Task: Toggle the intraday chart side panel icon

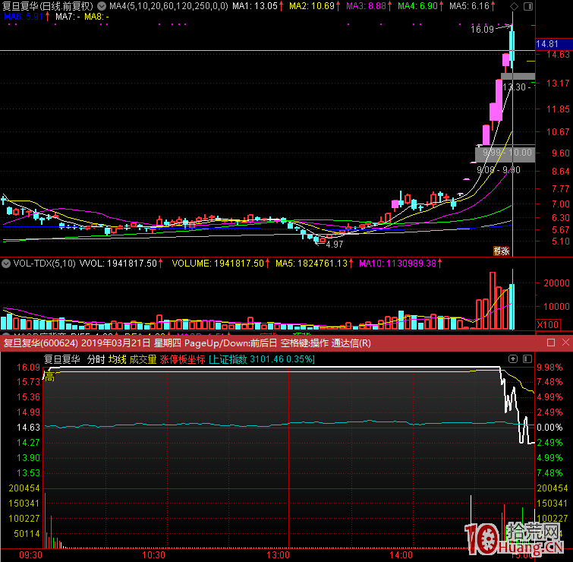Action: [527, 359]
